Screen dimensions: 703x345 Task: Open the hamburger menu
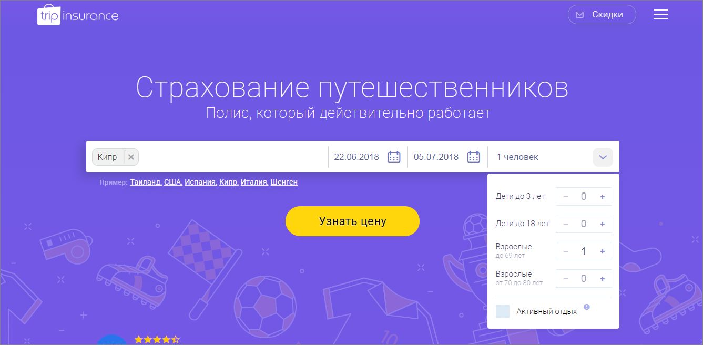tap(661, 15)
